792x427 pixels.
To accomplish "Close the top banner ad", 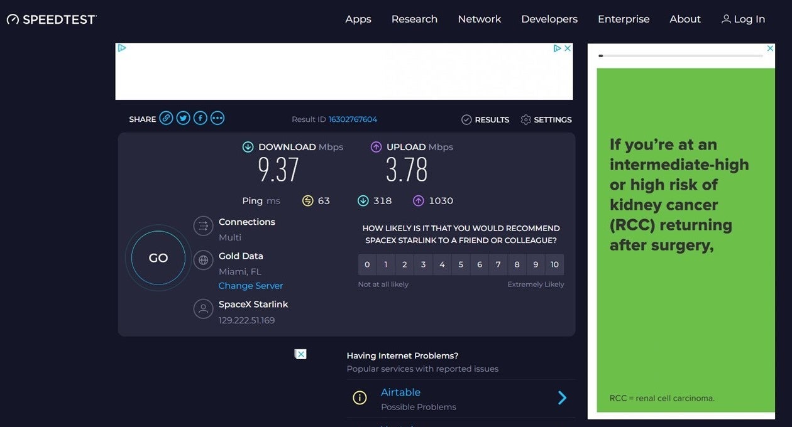I will 568,48.
